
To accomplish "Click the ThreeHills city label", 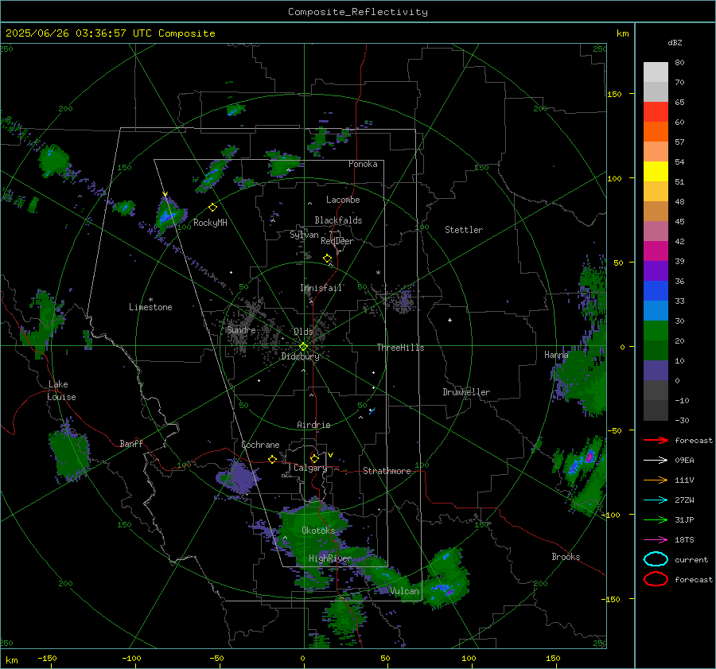I will point(400,348).
